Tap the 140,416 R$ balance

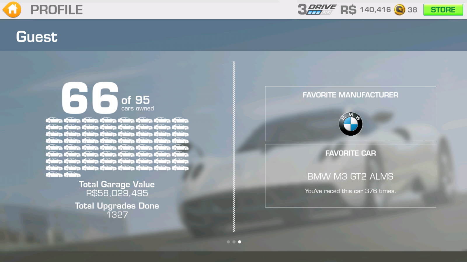coord(375,10)
